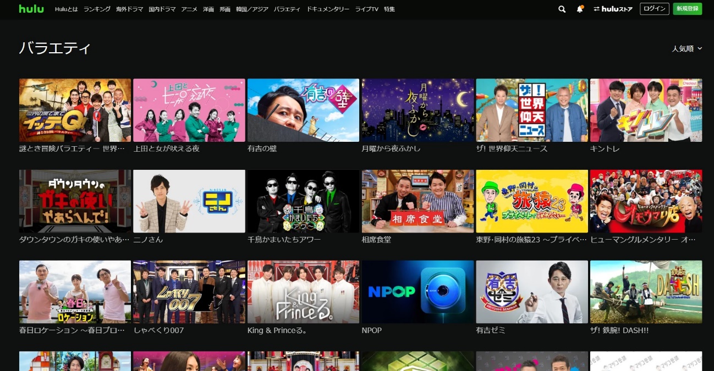Image resolution: width=714 pixels, height=371 pixels.
Task: Open the ランキング menu item
Action: tap(97, 9)
